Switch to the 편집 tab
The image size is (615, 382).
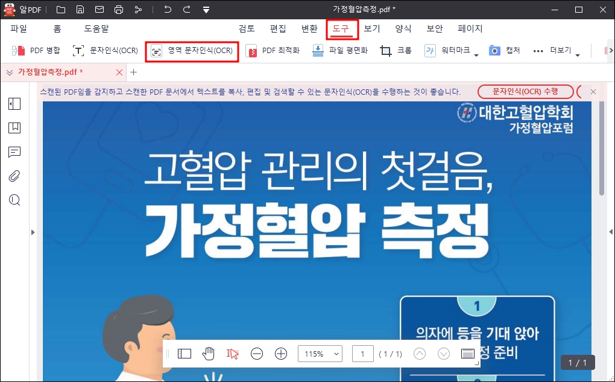(278, 28)
